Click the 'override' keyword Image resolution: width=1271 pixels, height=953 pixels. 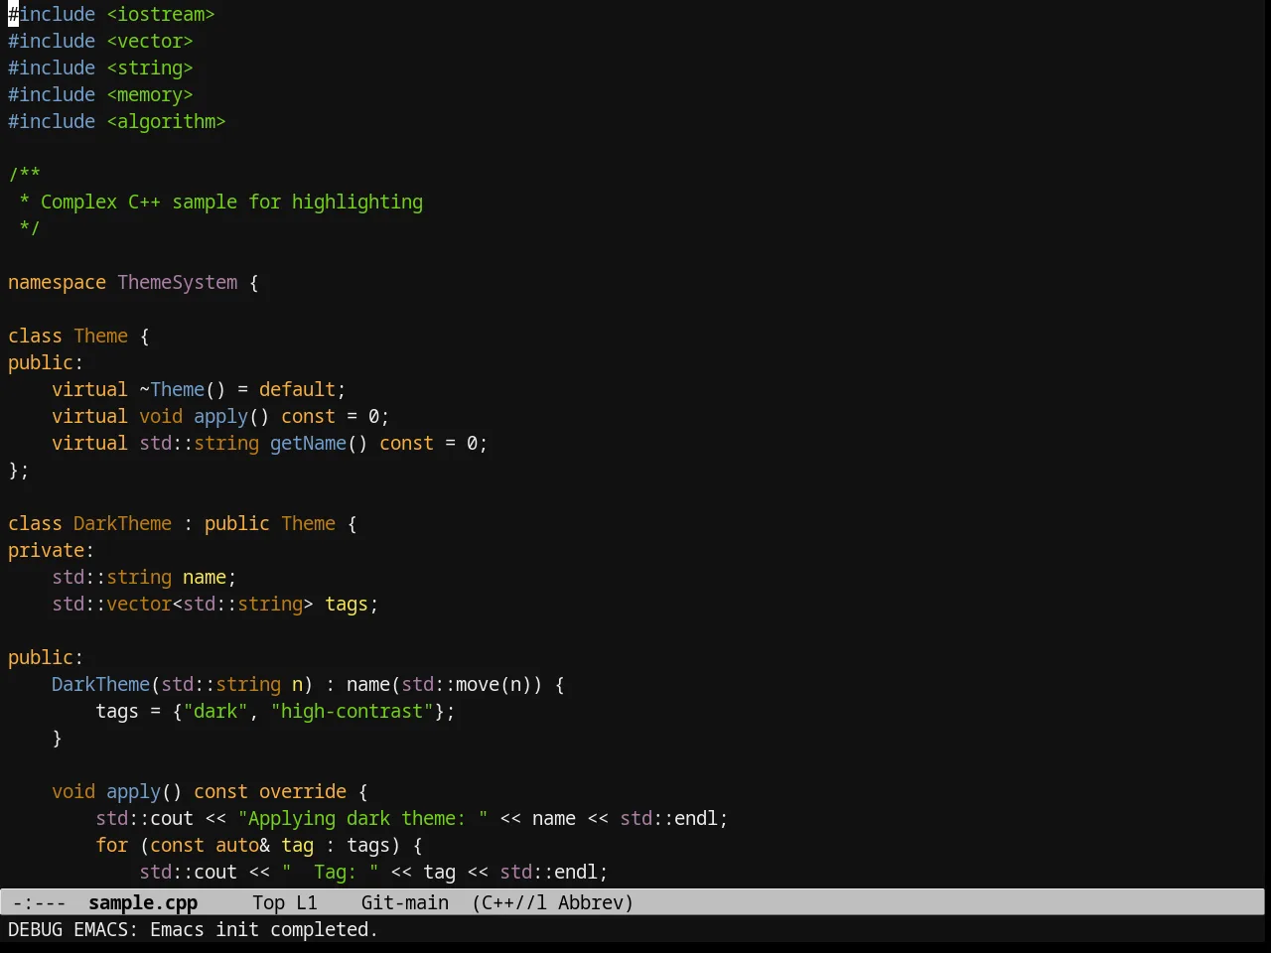tap(303, 791)
